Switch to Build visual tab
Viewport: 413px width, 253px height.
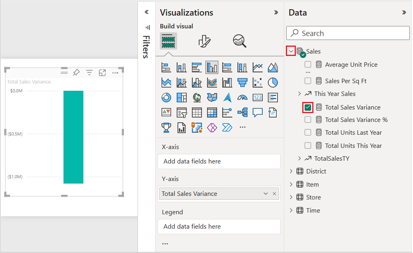(x=168, y=40)
